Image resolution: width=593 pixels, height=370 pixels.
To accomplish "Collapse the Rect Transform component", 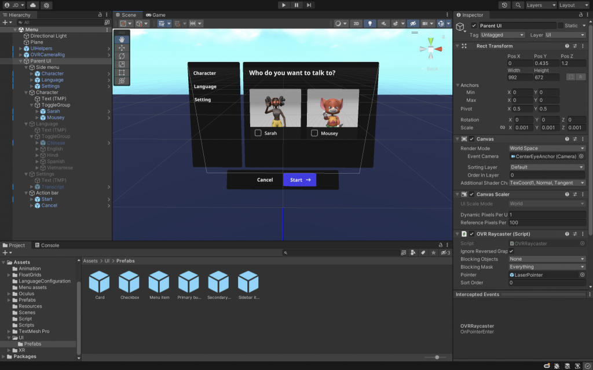I will click(x=457, y=46).
